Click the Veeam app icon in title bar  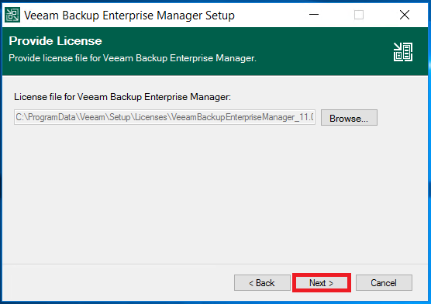pyautogui.click(x=12, y=15)
